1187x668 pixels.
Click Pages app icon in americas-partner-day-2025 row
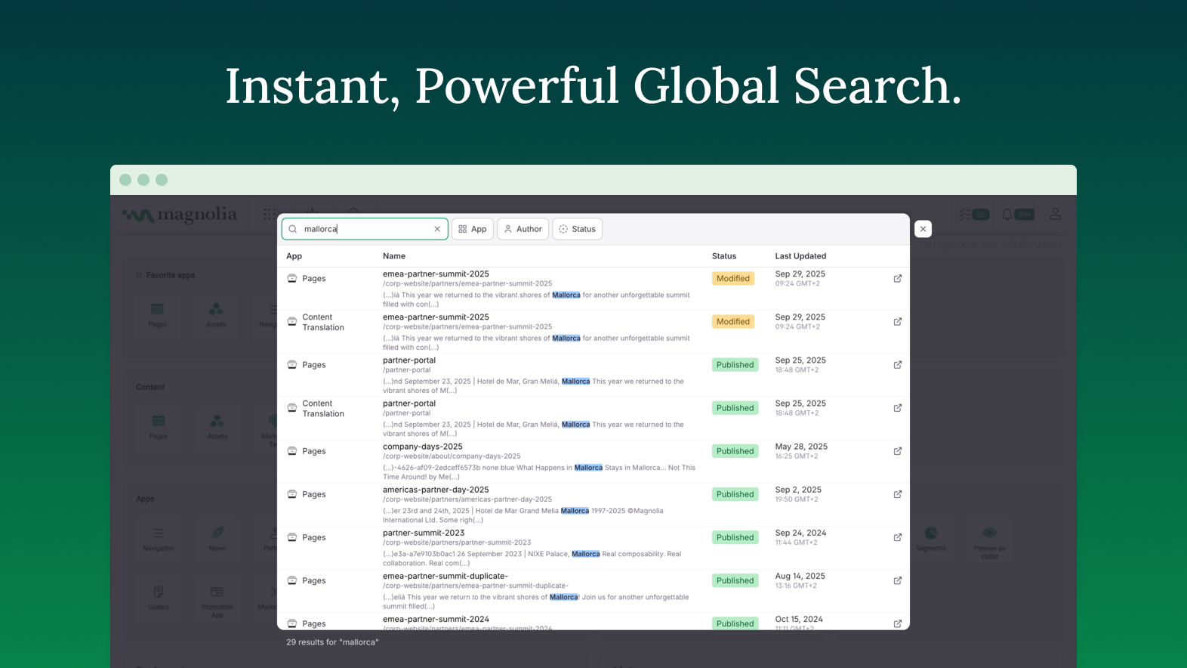coord(292,494)
